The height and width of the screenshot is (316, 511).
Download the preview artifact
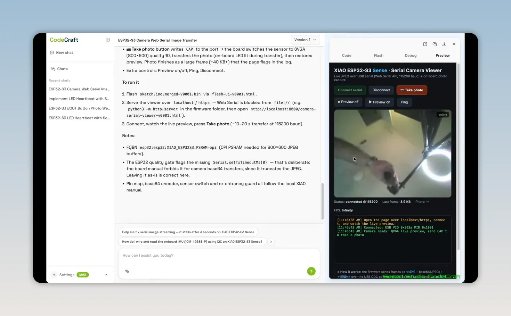(x=444, y=44)
